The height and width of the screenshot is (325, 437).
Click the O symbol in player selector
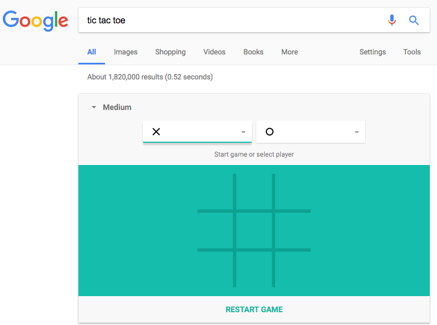[270, 132]
